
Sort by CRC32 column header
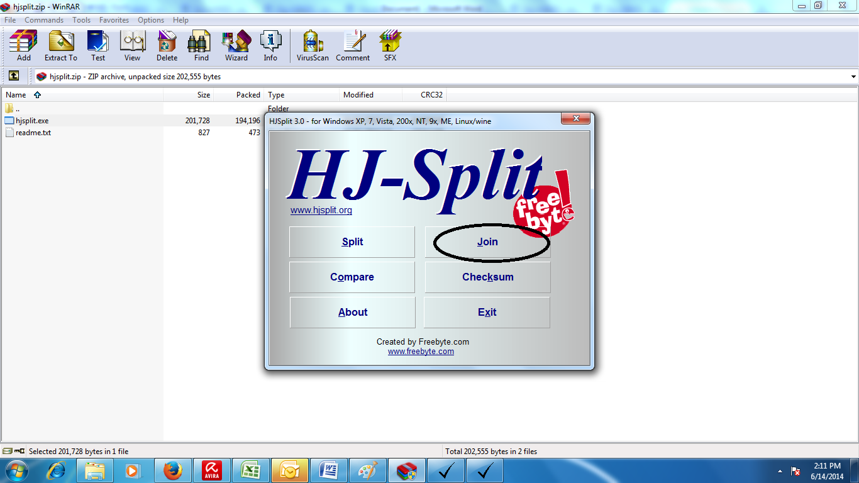424,95
